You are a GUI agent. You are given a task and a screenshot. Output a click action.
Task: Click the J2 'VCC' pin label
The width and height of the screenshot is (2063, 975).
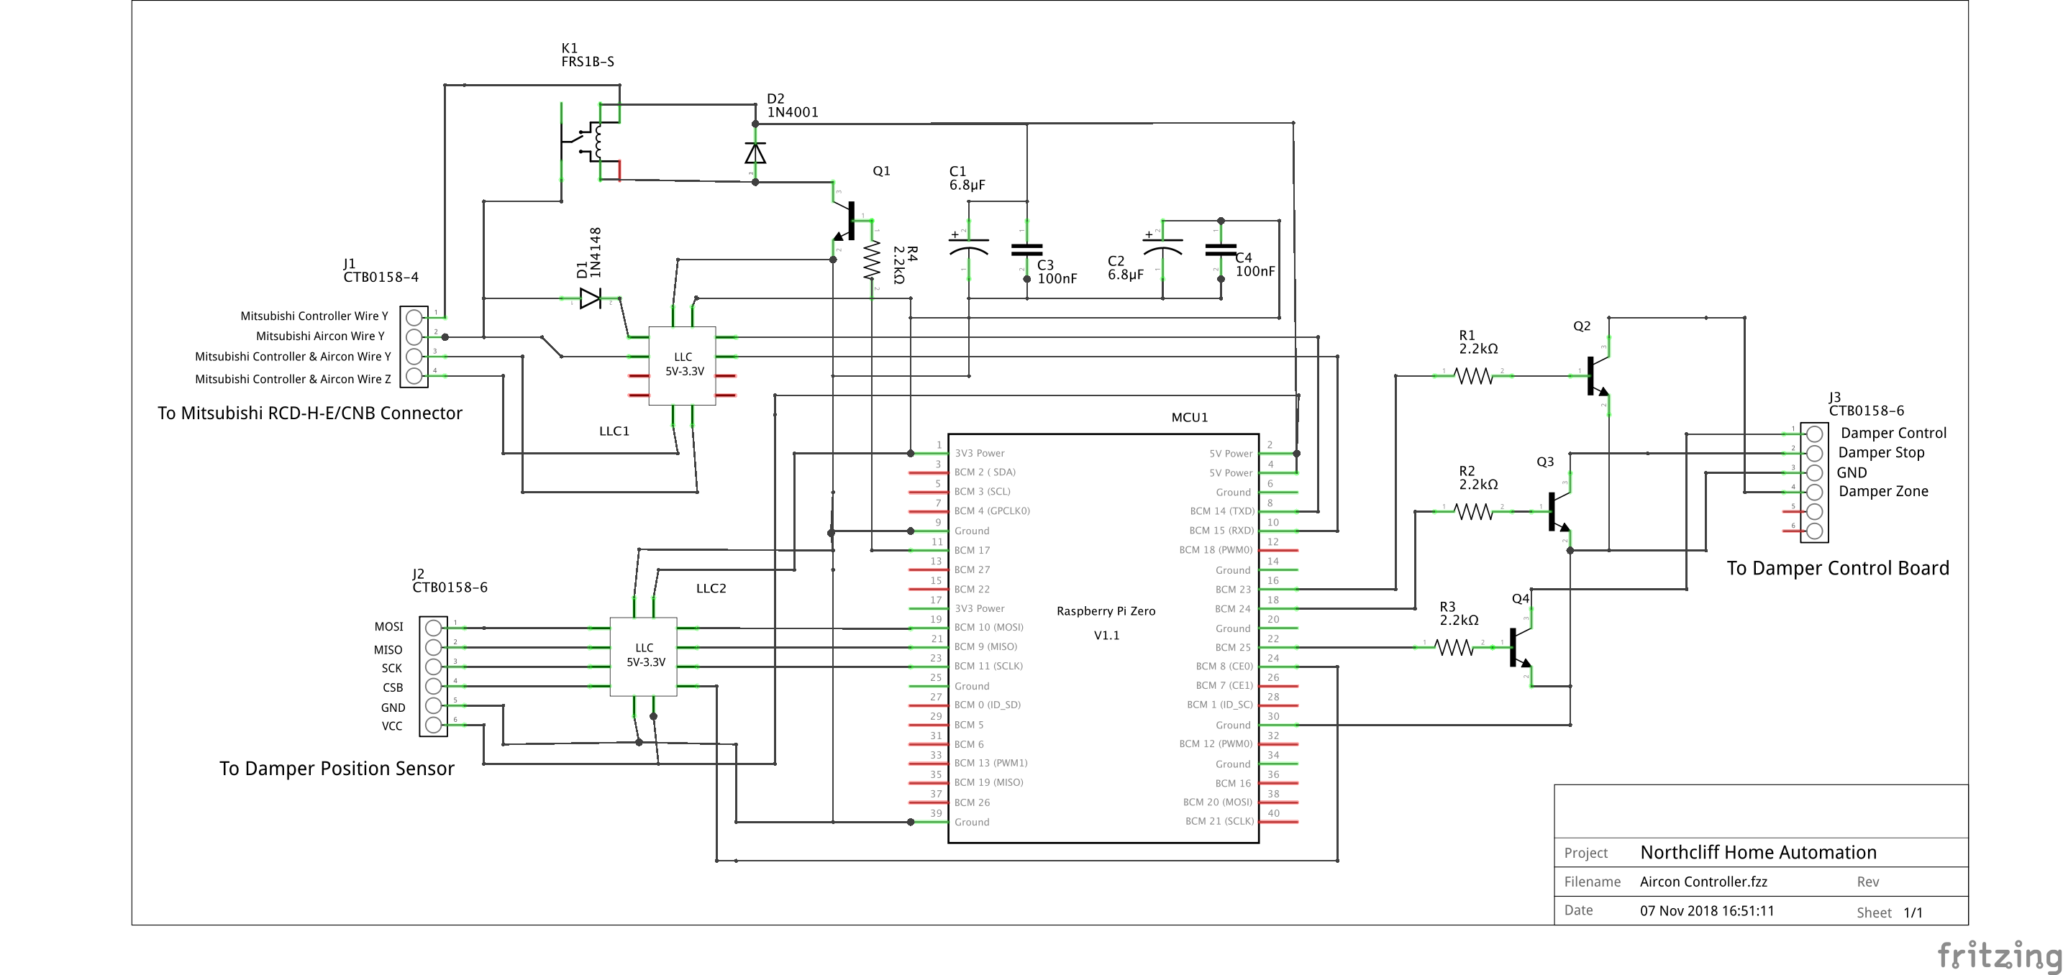pyautogui.click(x=391, y=726)
